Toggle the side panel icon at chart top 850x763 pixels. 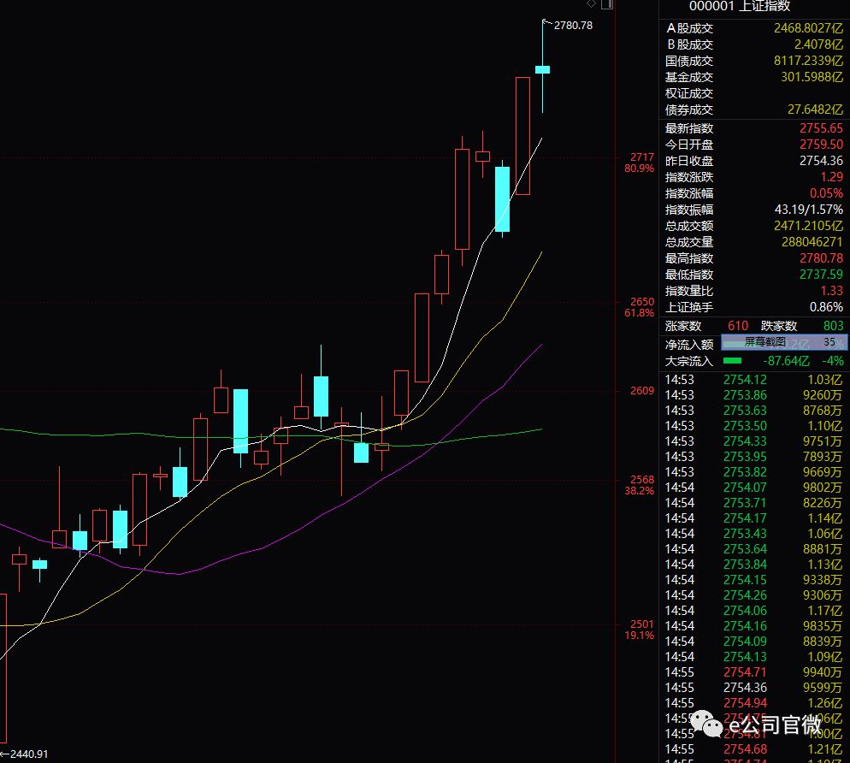[607, 3]
